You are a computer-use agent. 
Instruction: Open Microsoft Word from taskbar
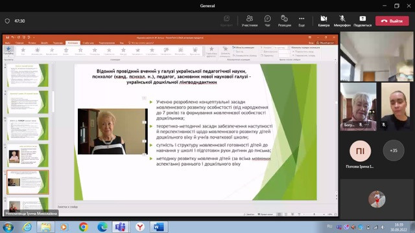click(x=158, y=227)
